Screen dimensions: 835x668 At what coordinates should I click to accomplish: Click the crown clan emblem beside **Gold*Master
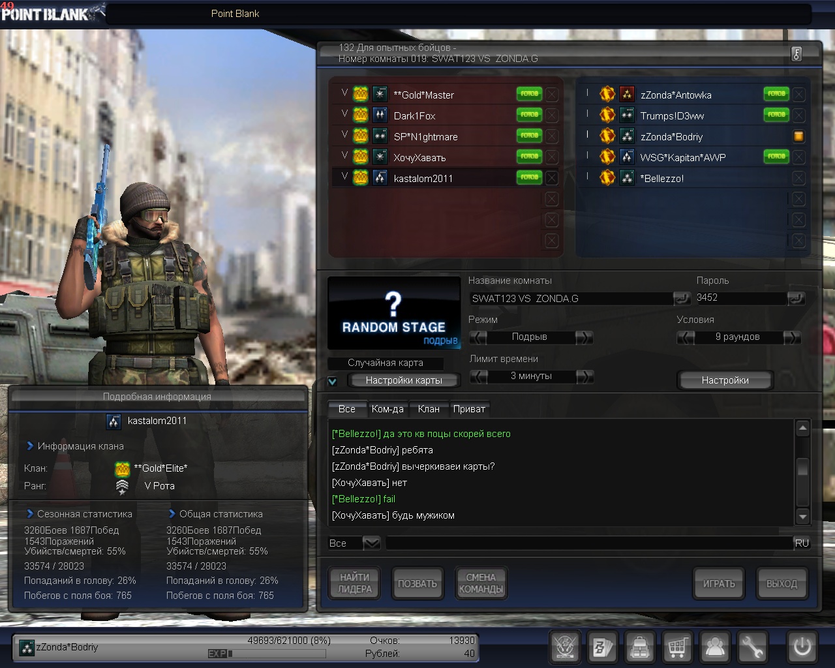click(361, 95)
